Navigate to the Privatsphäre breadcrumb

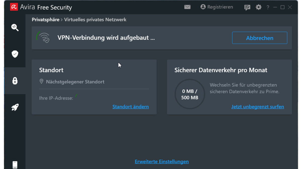tap(45, 19)
